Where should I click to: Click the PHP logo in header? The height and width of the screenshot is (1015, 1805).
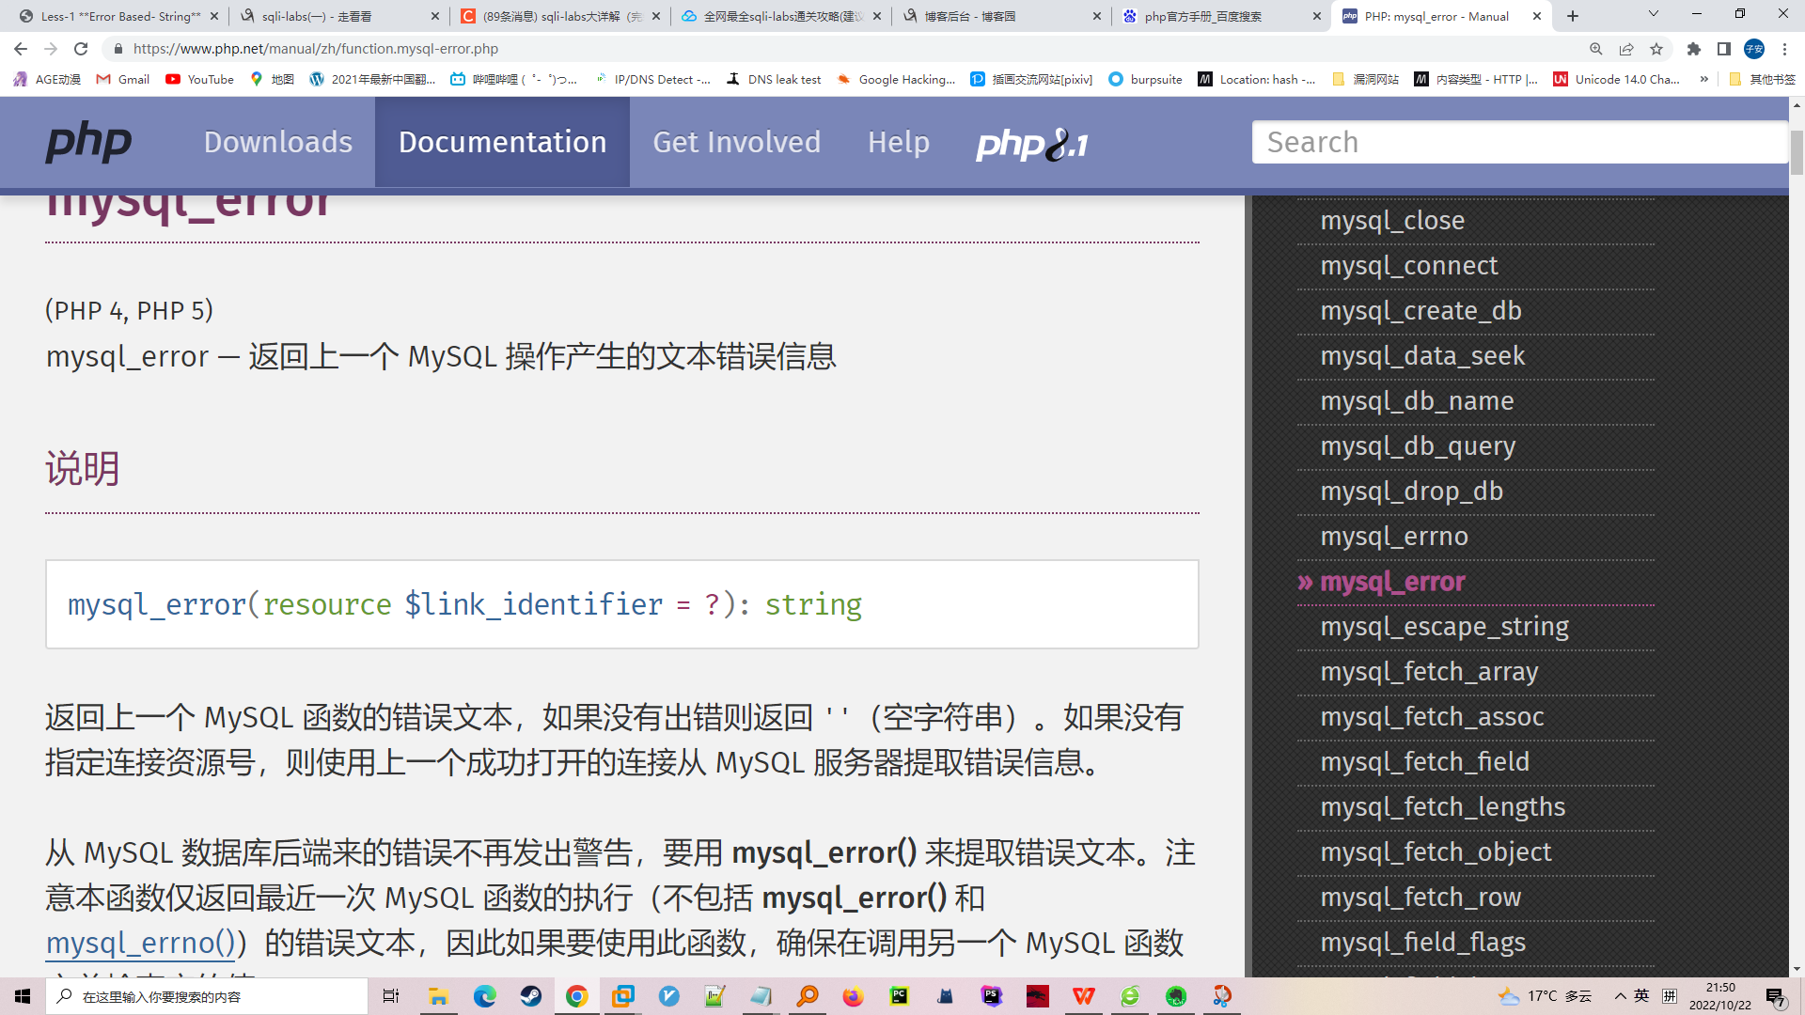tap(88, 142)
